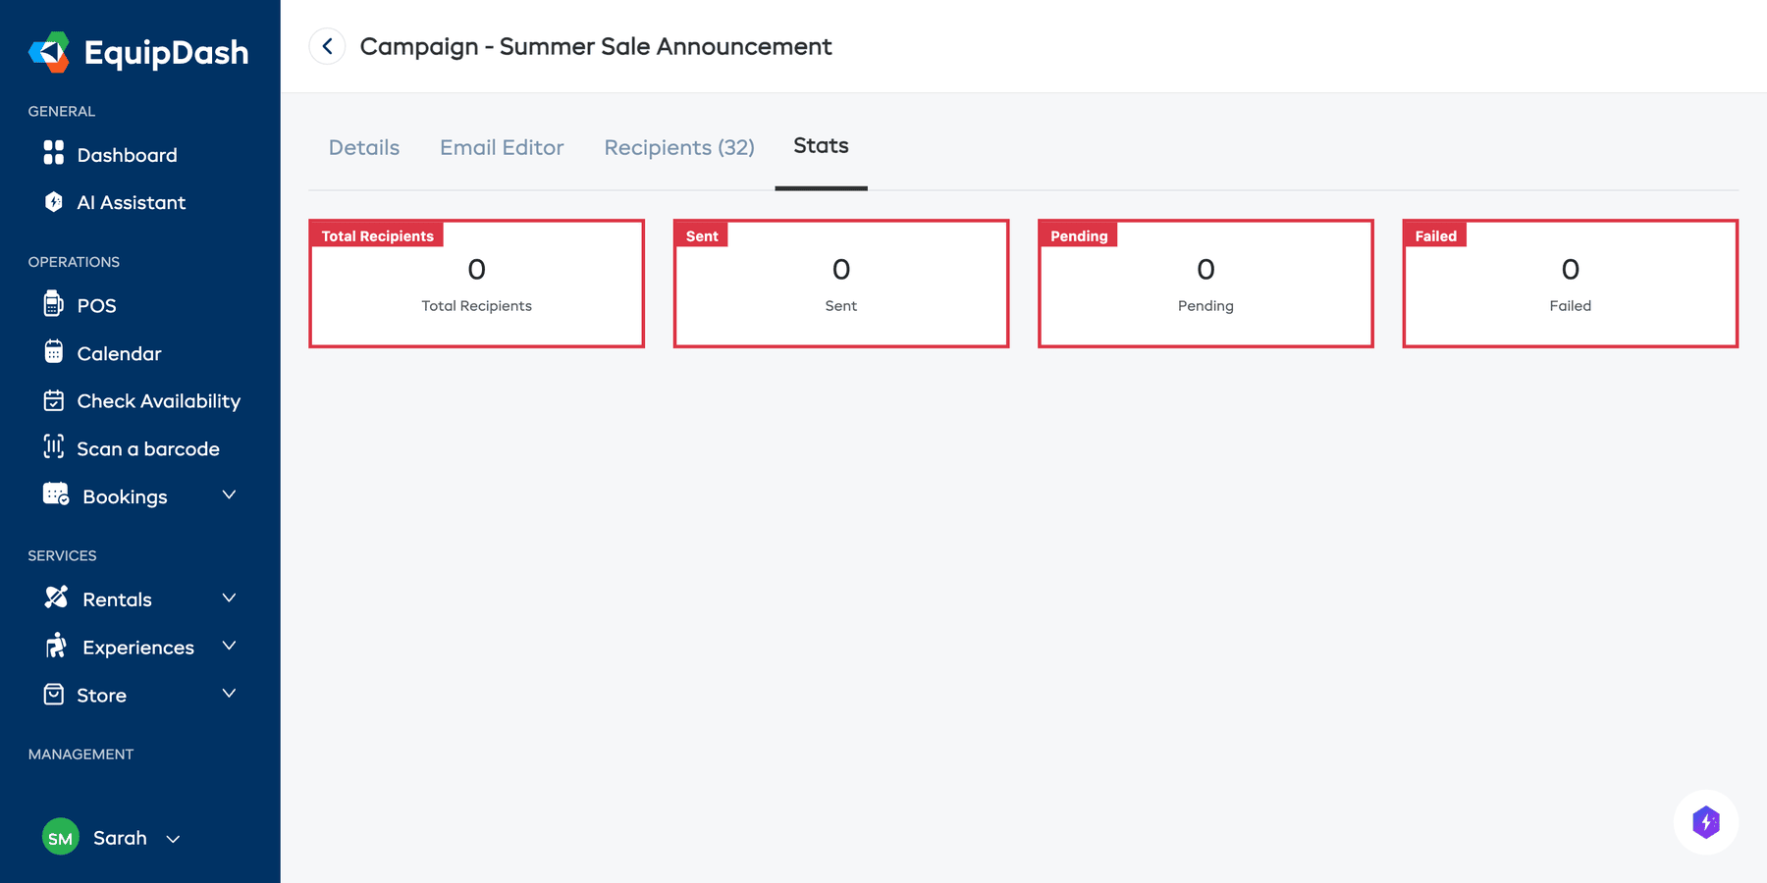Click the EquipDash logo icon

pos(49,52)
